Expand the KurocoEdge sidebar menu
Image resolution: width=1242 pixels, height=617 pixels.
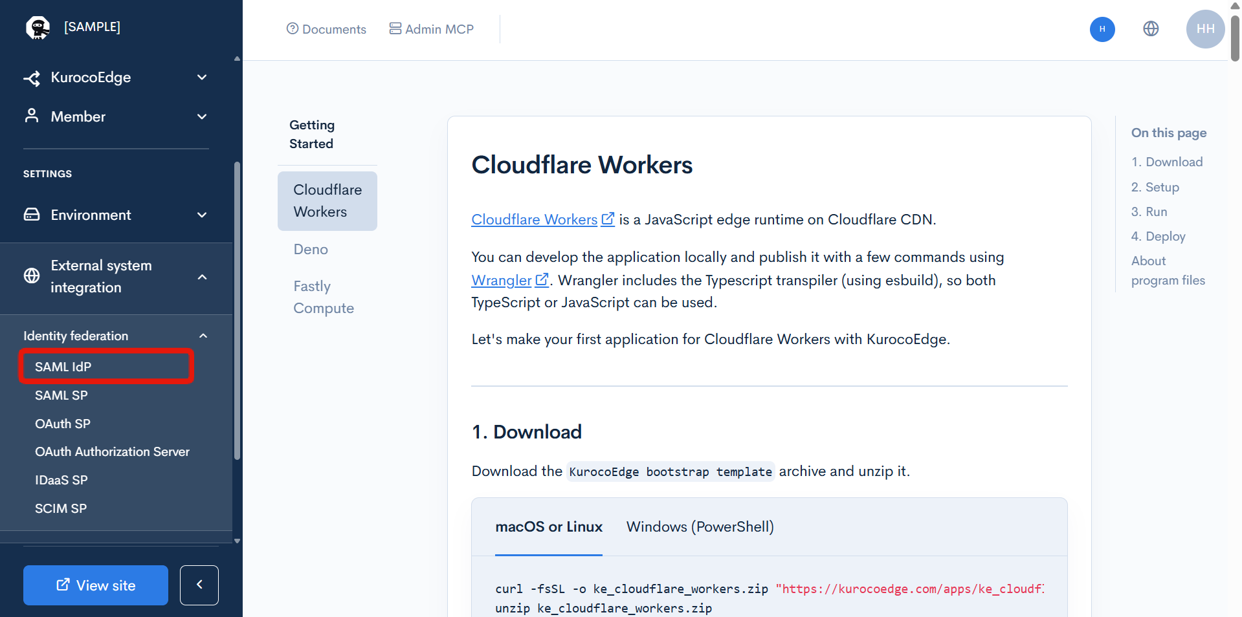[x=116, y=78]
